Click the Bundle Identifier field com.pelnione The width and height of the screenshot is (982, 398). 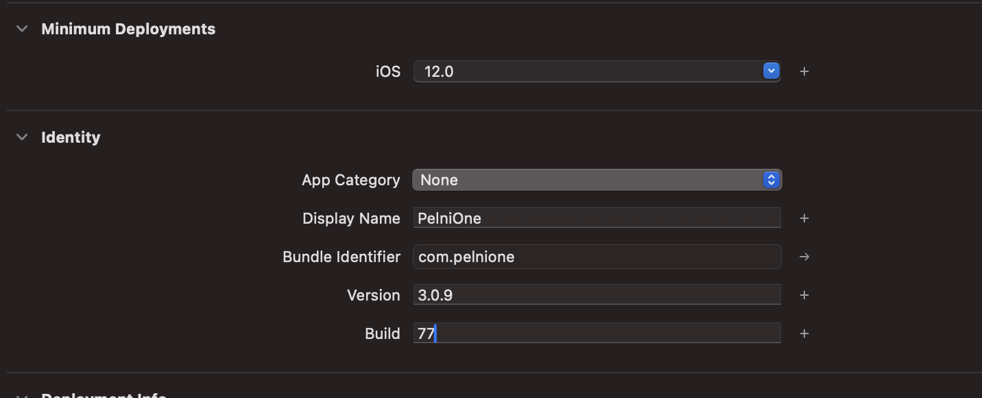coord(597,257)
